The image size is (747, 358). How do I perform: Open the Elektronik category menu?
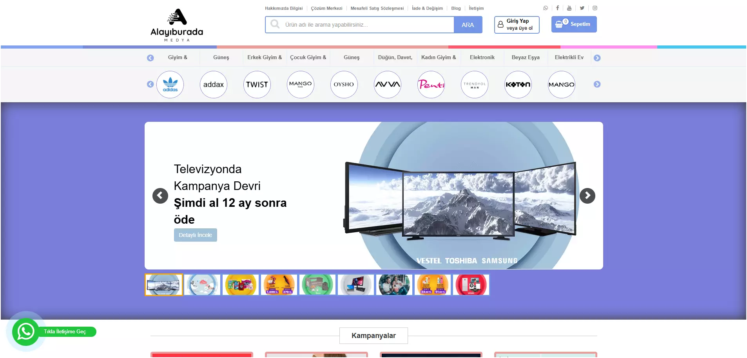[x=482, y=58]
